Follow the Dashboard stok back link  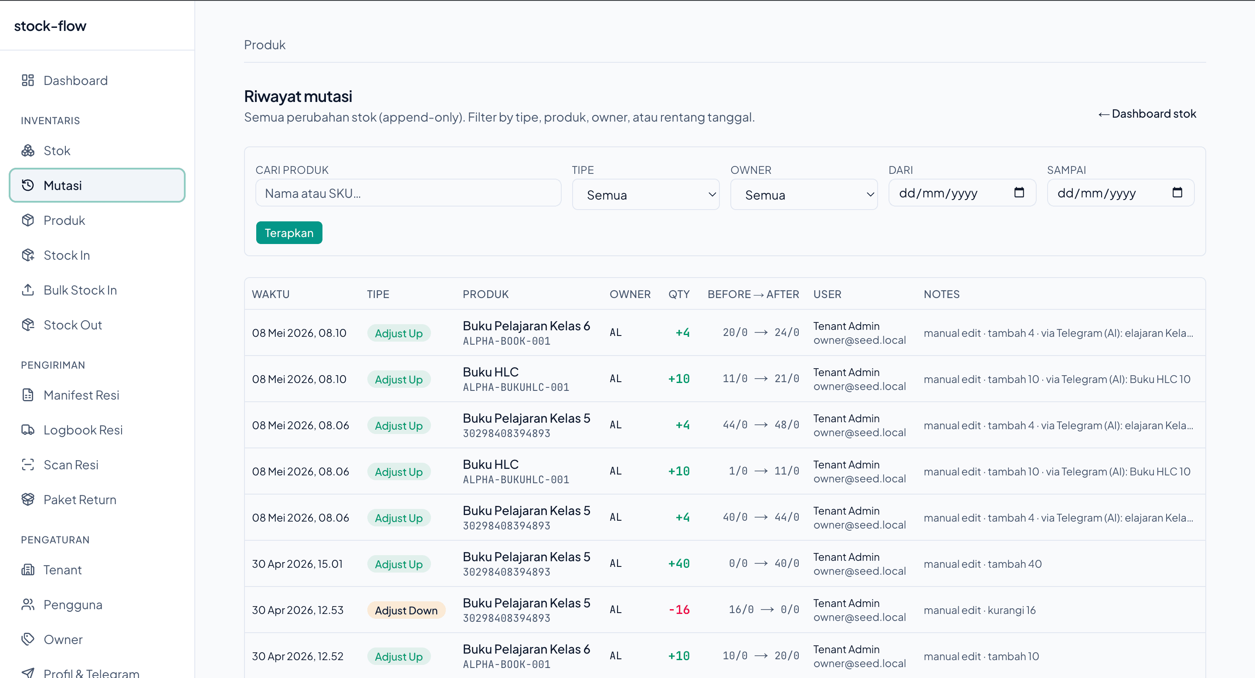point(1147,113)
